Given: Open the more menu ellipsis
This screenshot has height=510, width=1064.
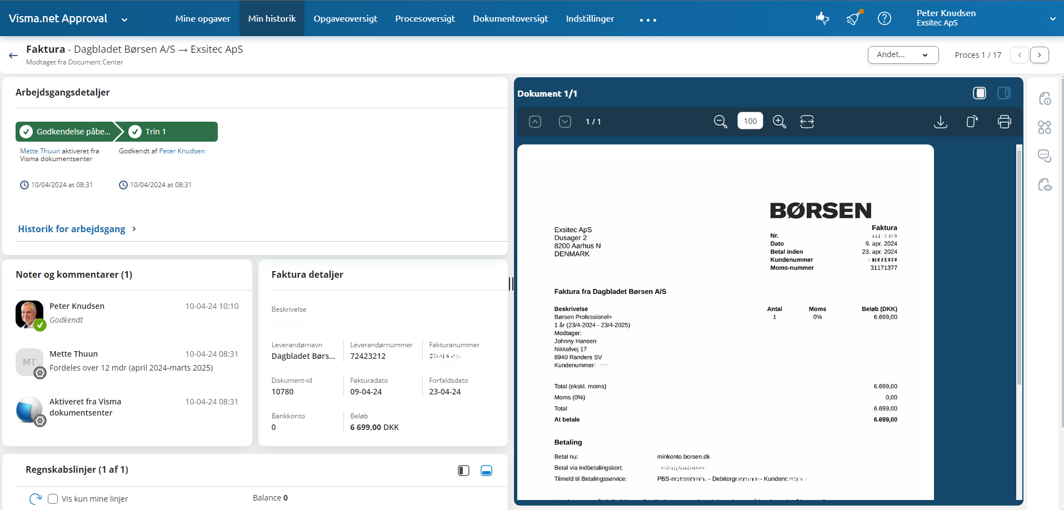Looking at the screenshot, I should (x=648, y=20).
